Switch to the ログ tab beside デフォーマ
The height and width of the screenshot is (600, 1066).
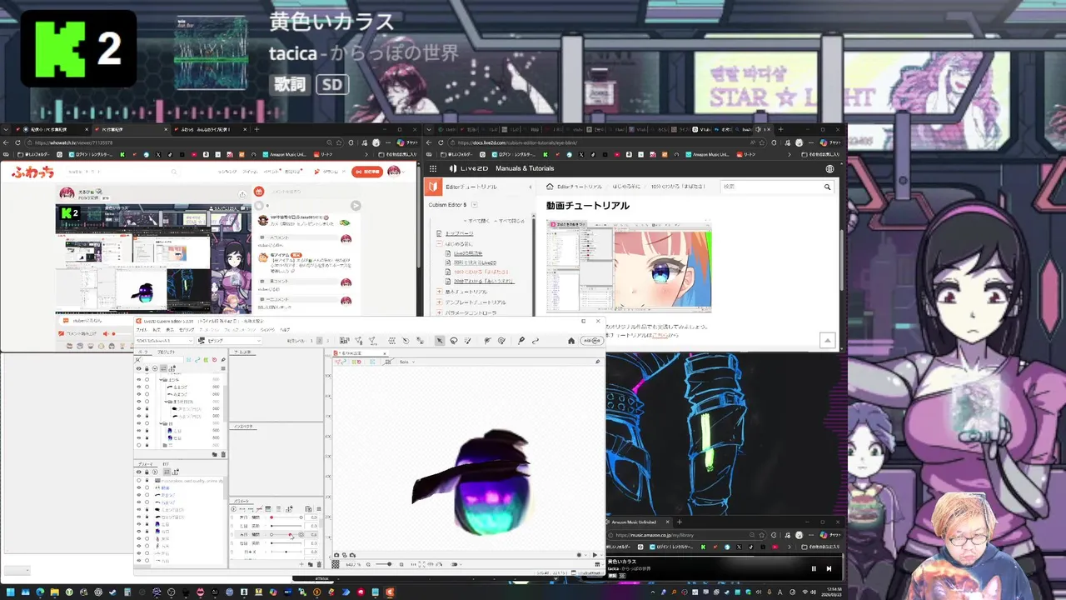point(166,464)
